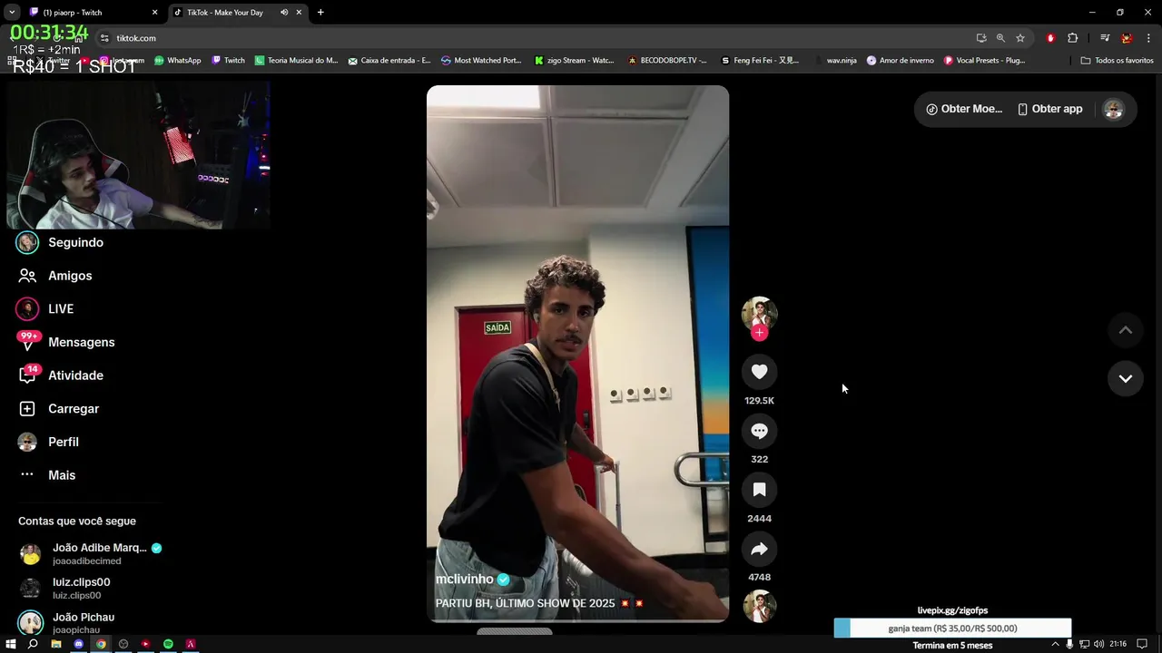Open Chrome profile avatar in toolbar
The width and height of the screenshot is (1162, 653).
1127,38
